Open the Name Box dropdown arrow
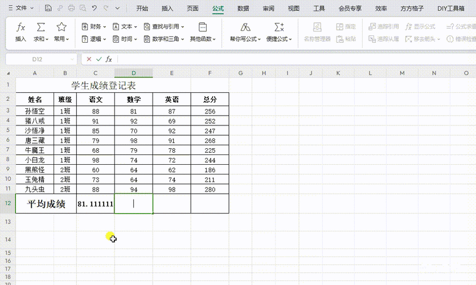The image size is (476, 285). pos(72,59)
